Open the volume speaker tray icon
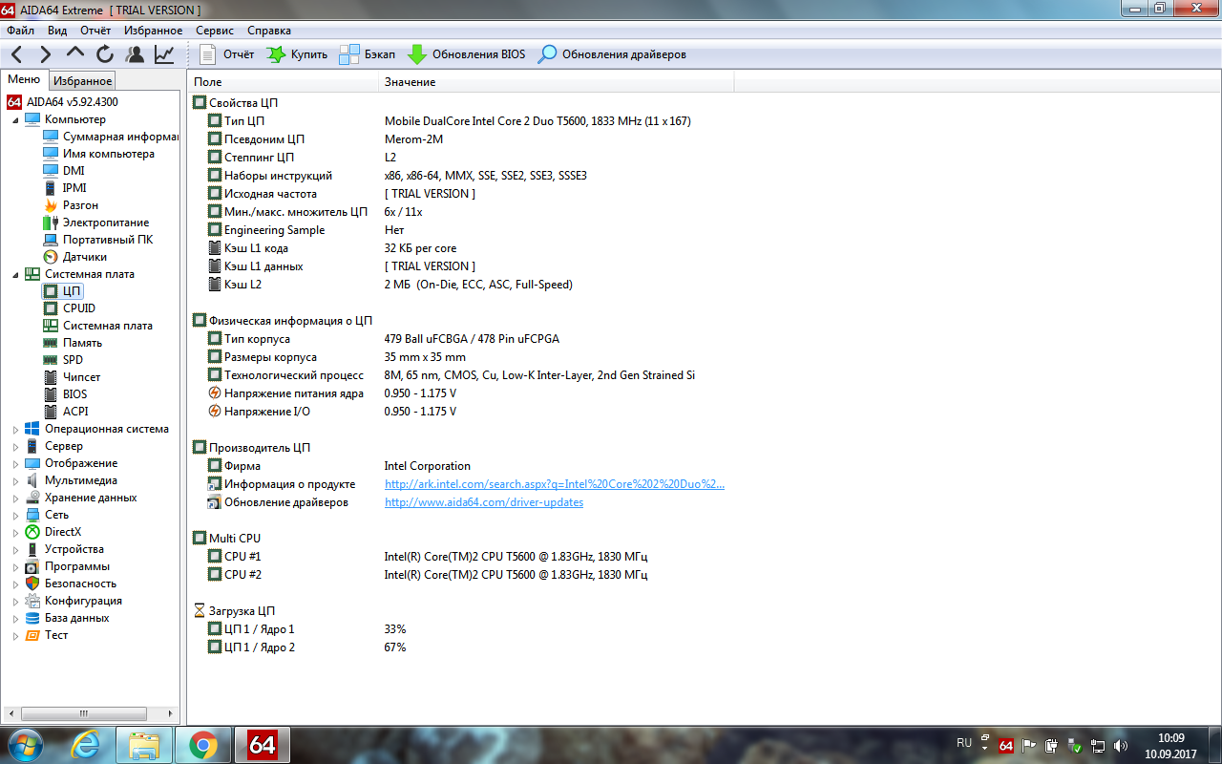The height and width of the screenshot is (764, 1222). tap(1121, 746)
